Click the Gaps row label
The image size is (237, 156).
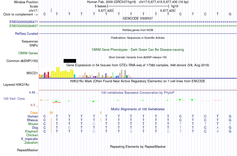point(34,112)
